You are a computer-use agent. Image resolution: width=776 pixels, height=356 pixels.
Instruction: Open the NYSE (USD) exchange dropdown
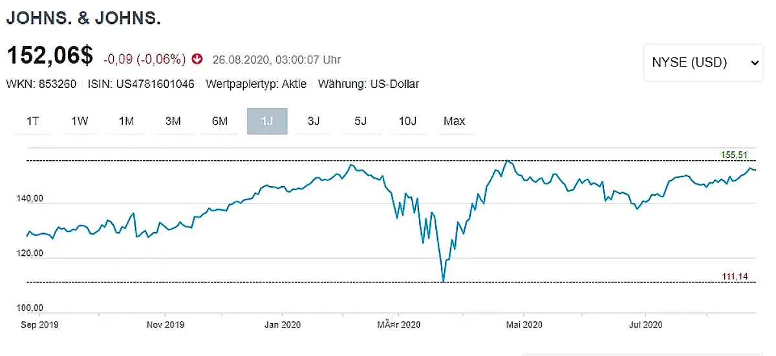(703, 63)
